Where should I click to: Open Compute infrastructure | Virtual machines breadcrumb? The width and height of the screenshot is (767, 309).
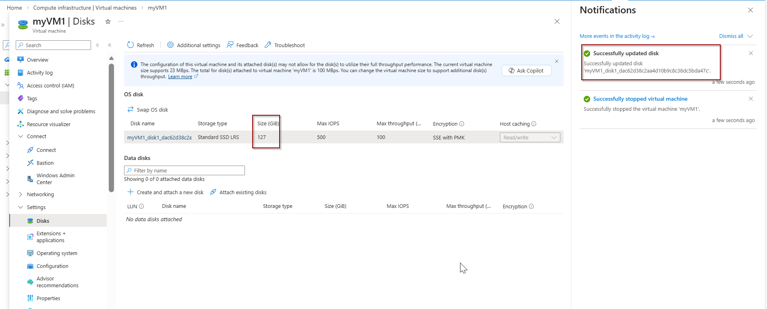tap(85, 8)
